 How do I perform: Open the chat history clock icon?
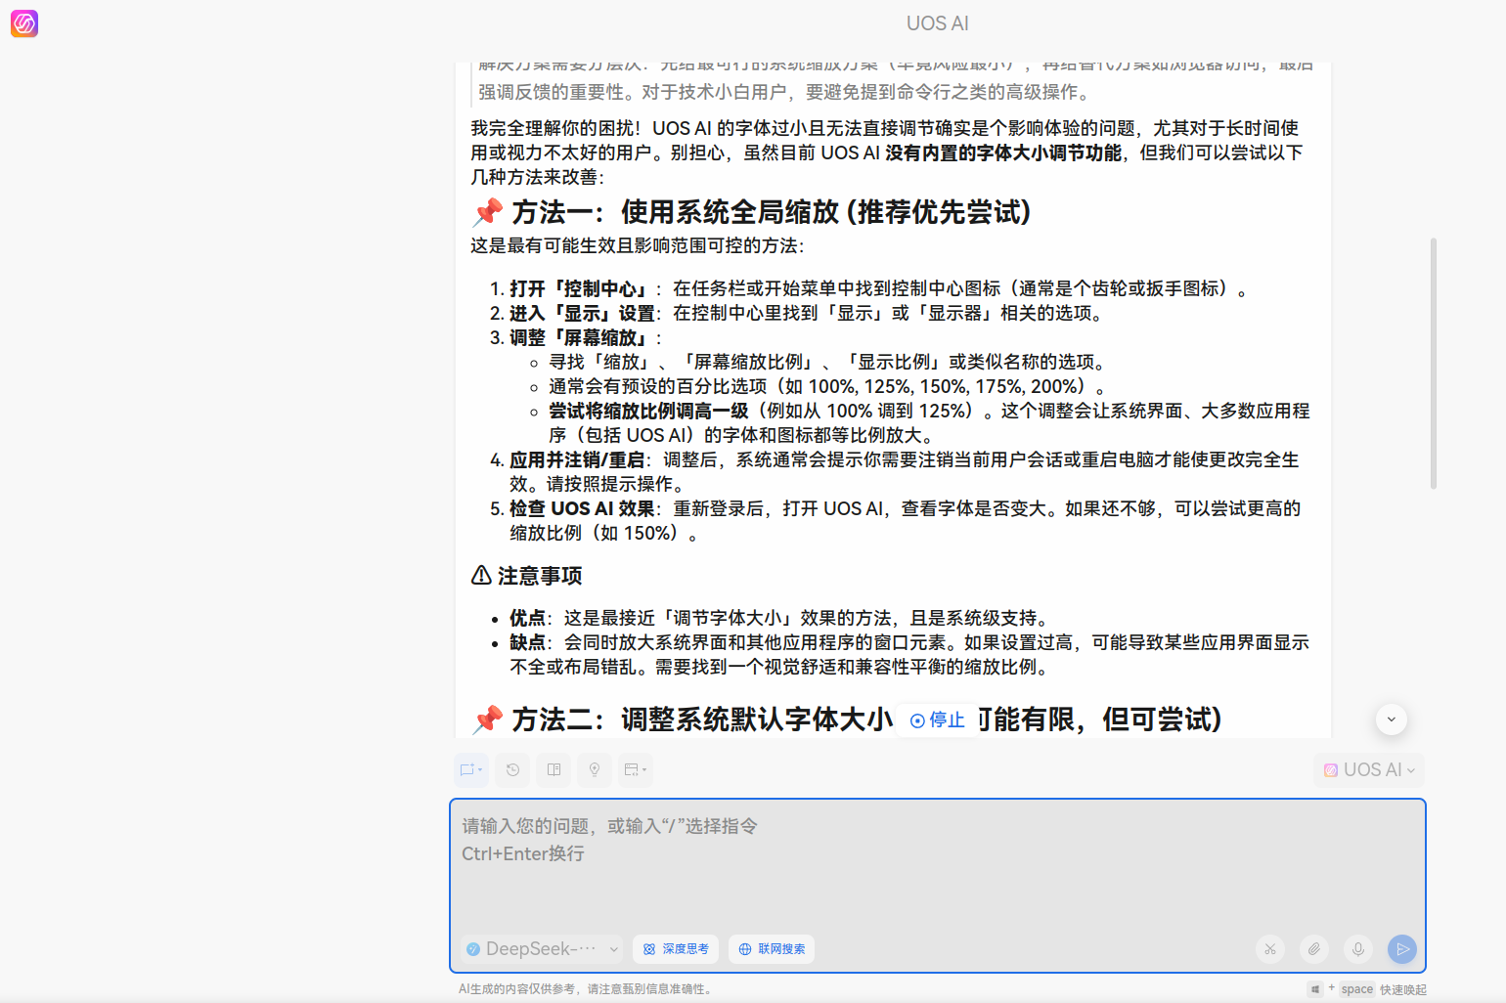coord(512,770)
